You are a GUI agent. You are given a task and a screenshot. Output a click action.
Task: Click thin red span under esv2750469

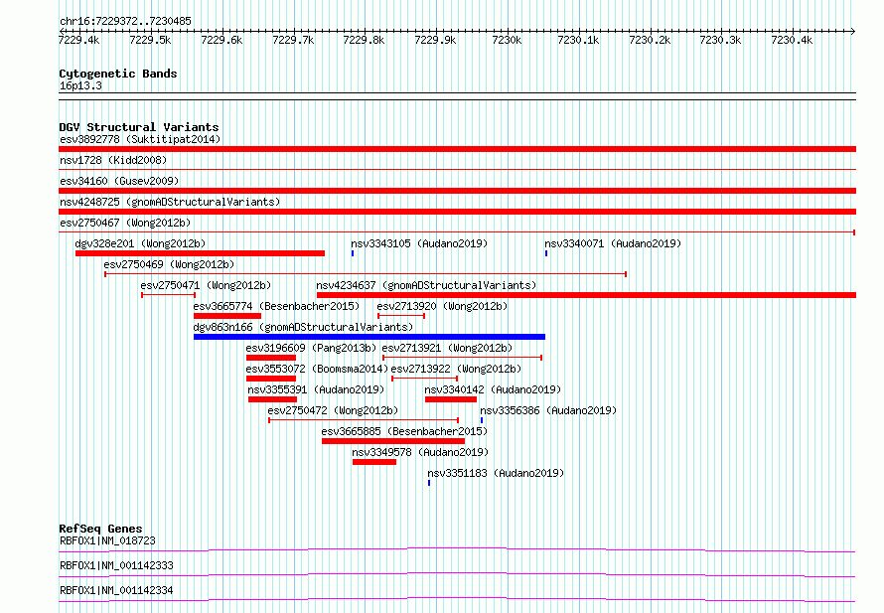pyautogui.click(x=366, y=274)
